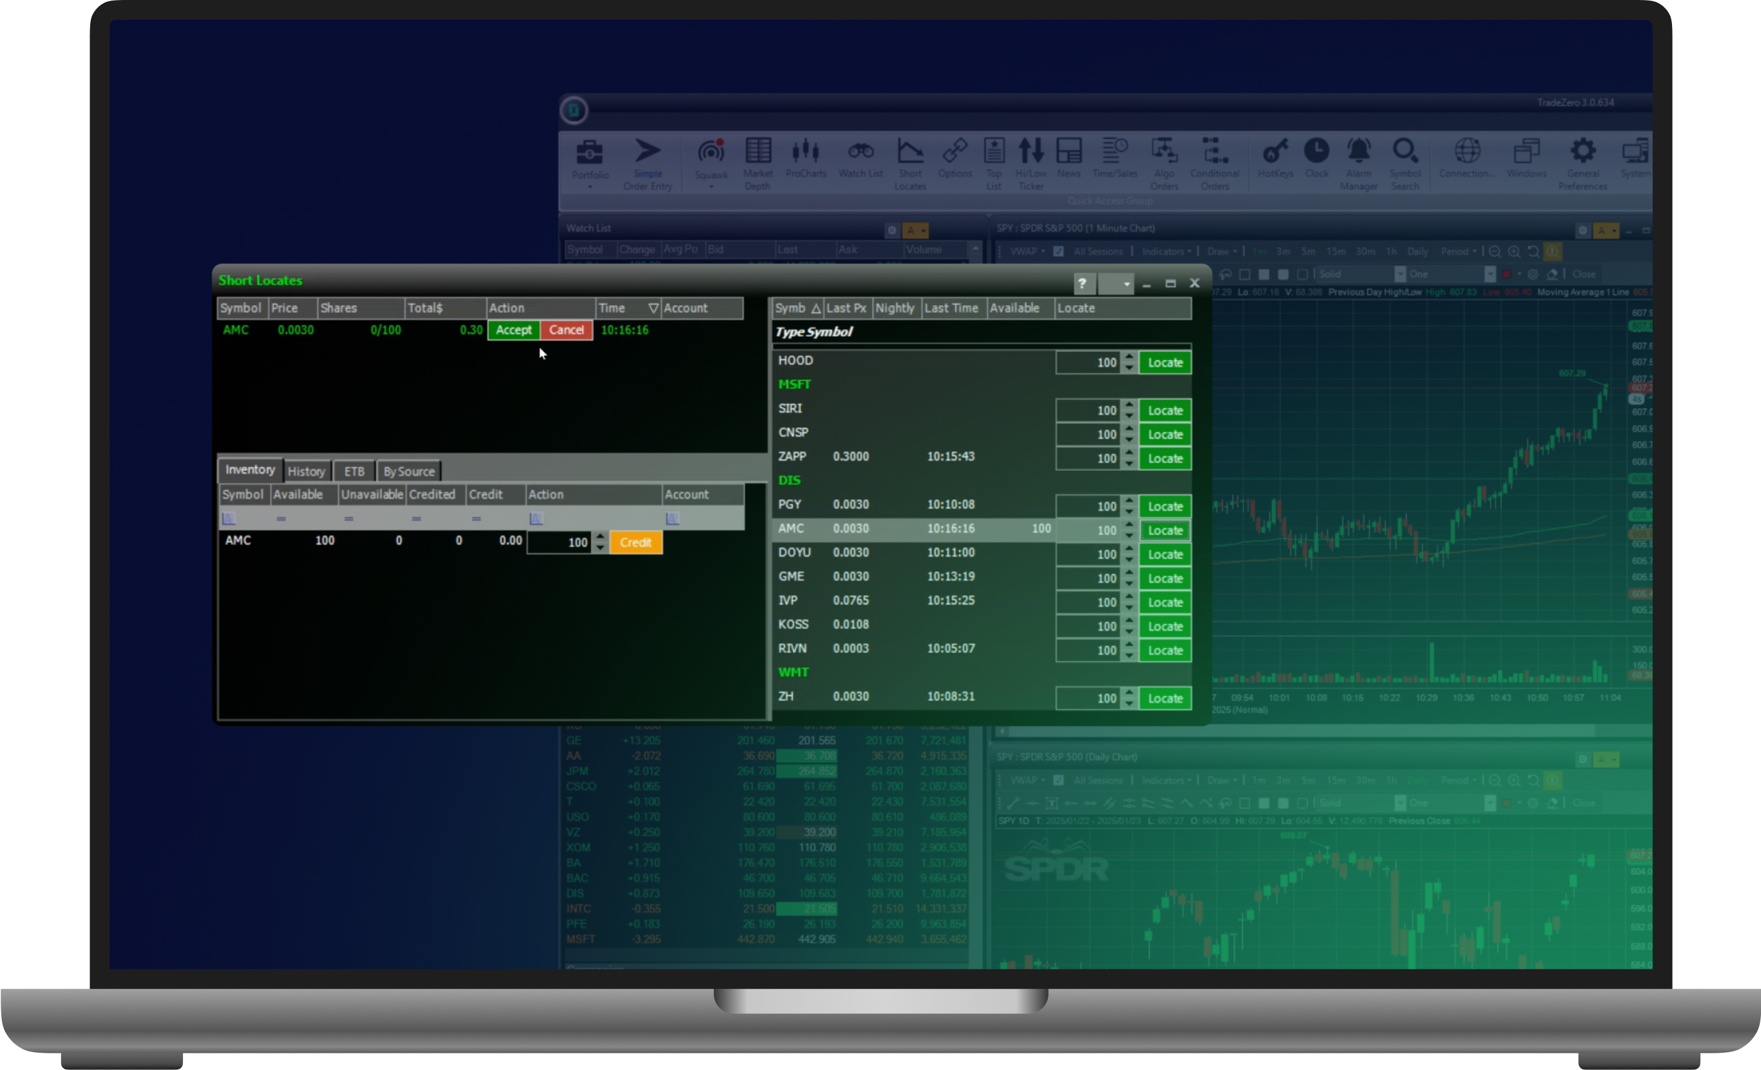Viewport: 1761px width, 1070px height.
Task: Open General Preferences gear icon
Action: pyautogui.click(x=1582, y=152)
